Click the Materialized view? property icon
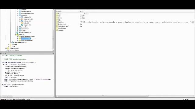 click(57, 26)
